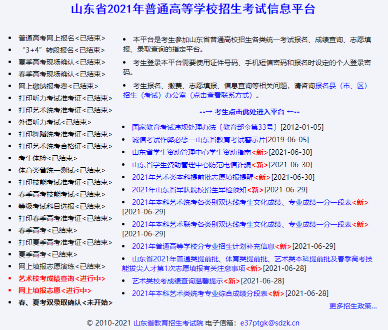Click 山东省教育招生考试院 footer link

pyautogui.click(x=168, y=323)
